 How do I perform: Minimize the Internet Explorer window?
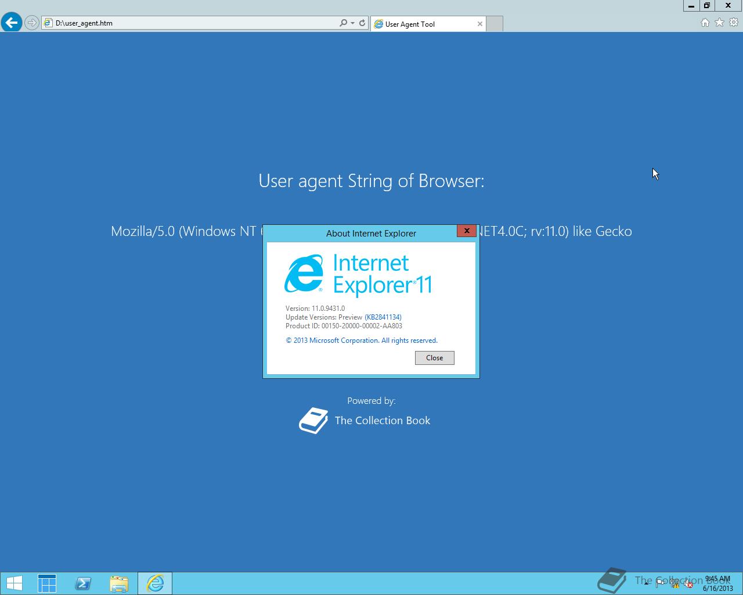pyautogui.click(x=691, y=5)
